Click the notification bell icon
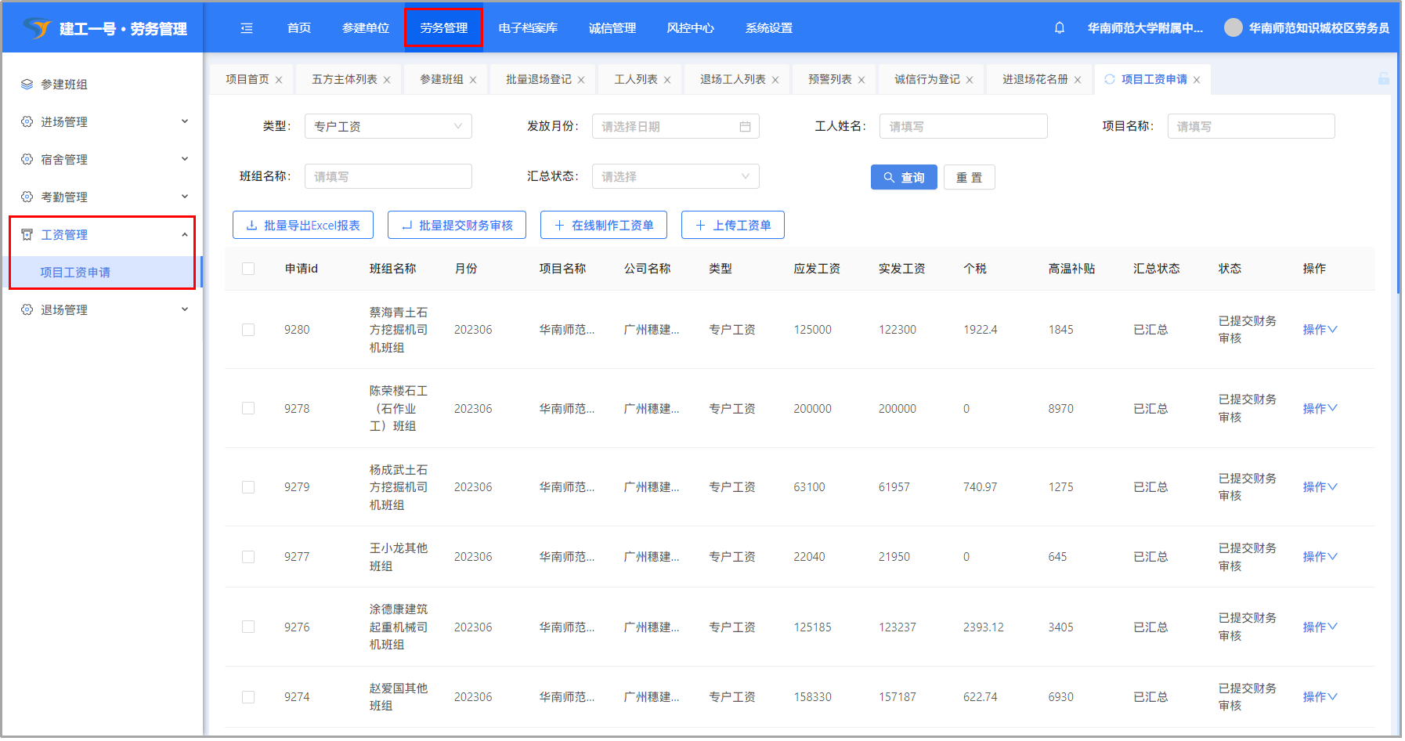1405x741 pixels. coord(1059,28)
